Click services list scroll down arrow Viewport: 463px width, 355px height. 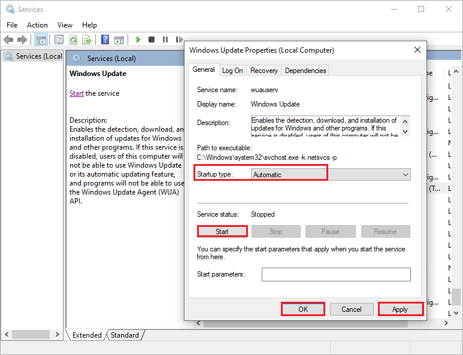[456, 313]
